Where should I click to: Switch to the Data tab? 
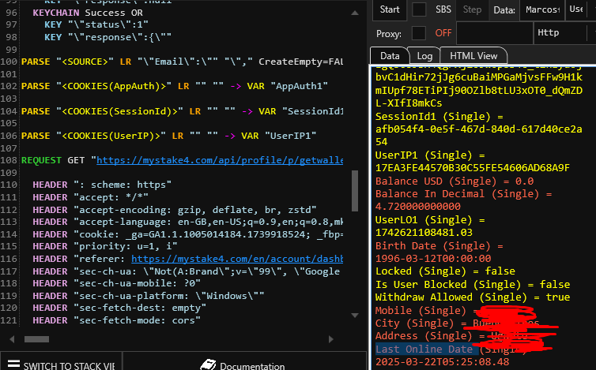pos(390,56)
